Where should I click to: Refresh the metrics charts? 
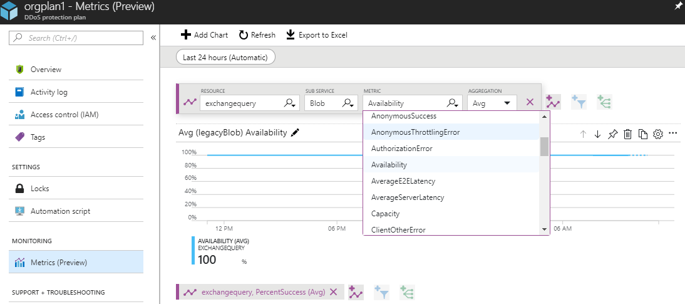pyautogui.click(x=257, y=35)
